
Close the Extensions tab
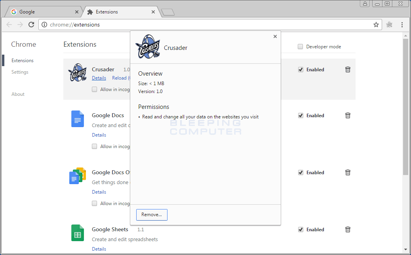coord(153,12)
